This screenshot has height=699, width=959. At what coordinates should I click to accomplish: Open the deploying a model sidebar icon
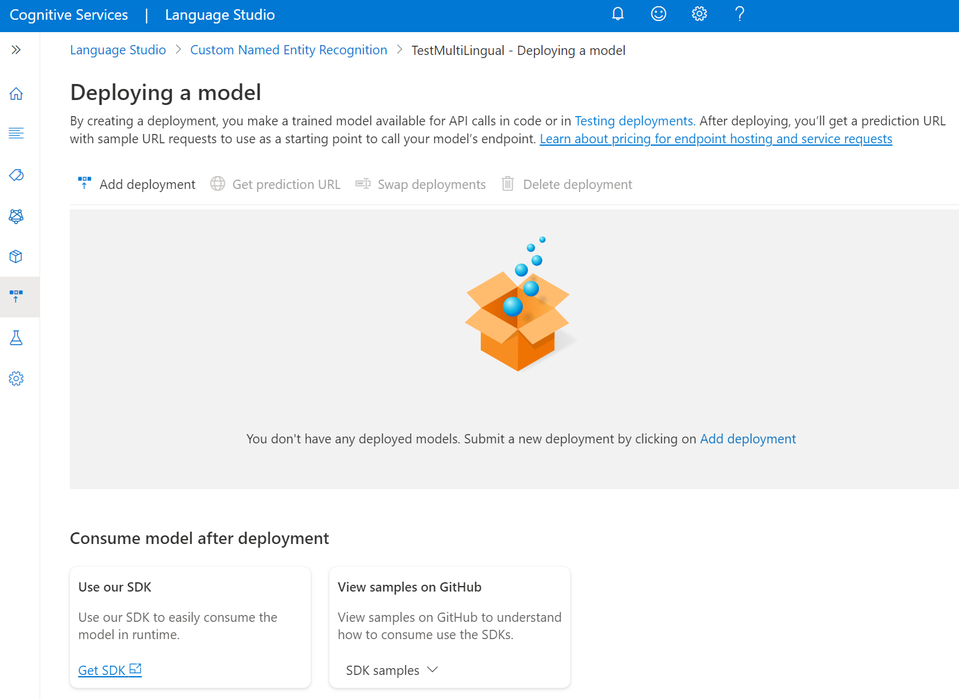point(16,296)
